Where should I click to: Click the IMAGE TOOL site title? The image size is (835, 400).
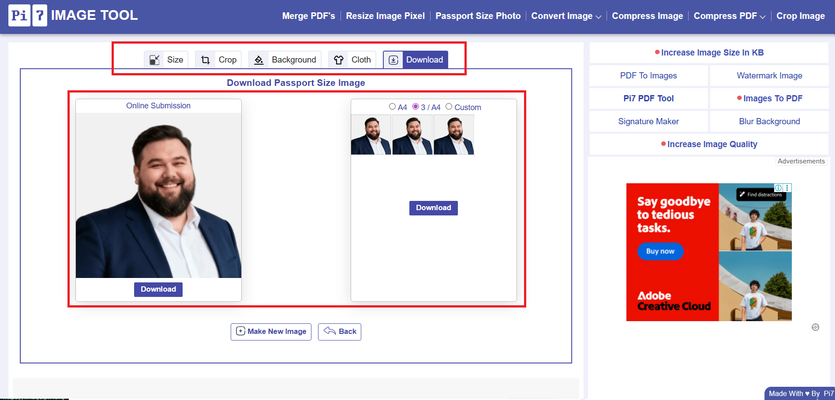point(94,15)
